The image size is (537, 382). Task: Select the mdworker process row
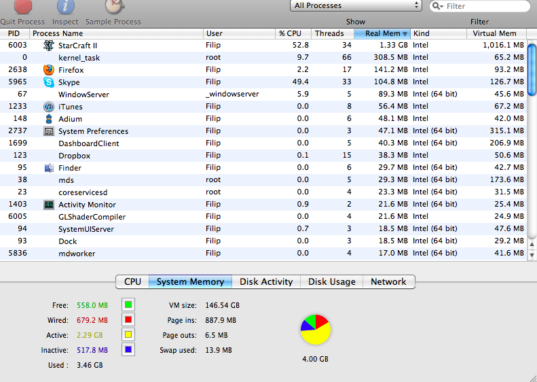pos(263,254)
